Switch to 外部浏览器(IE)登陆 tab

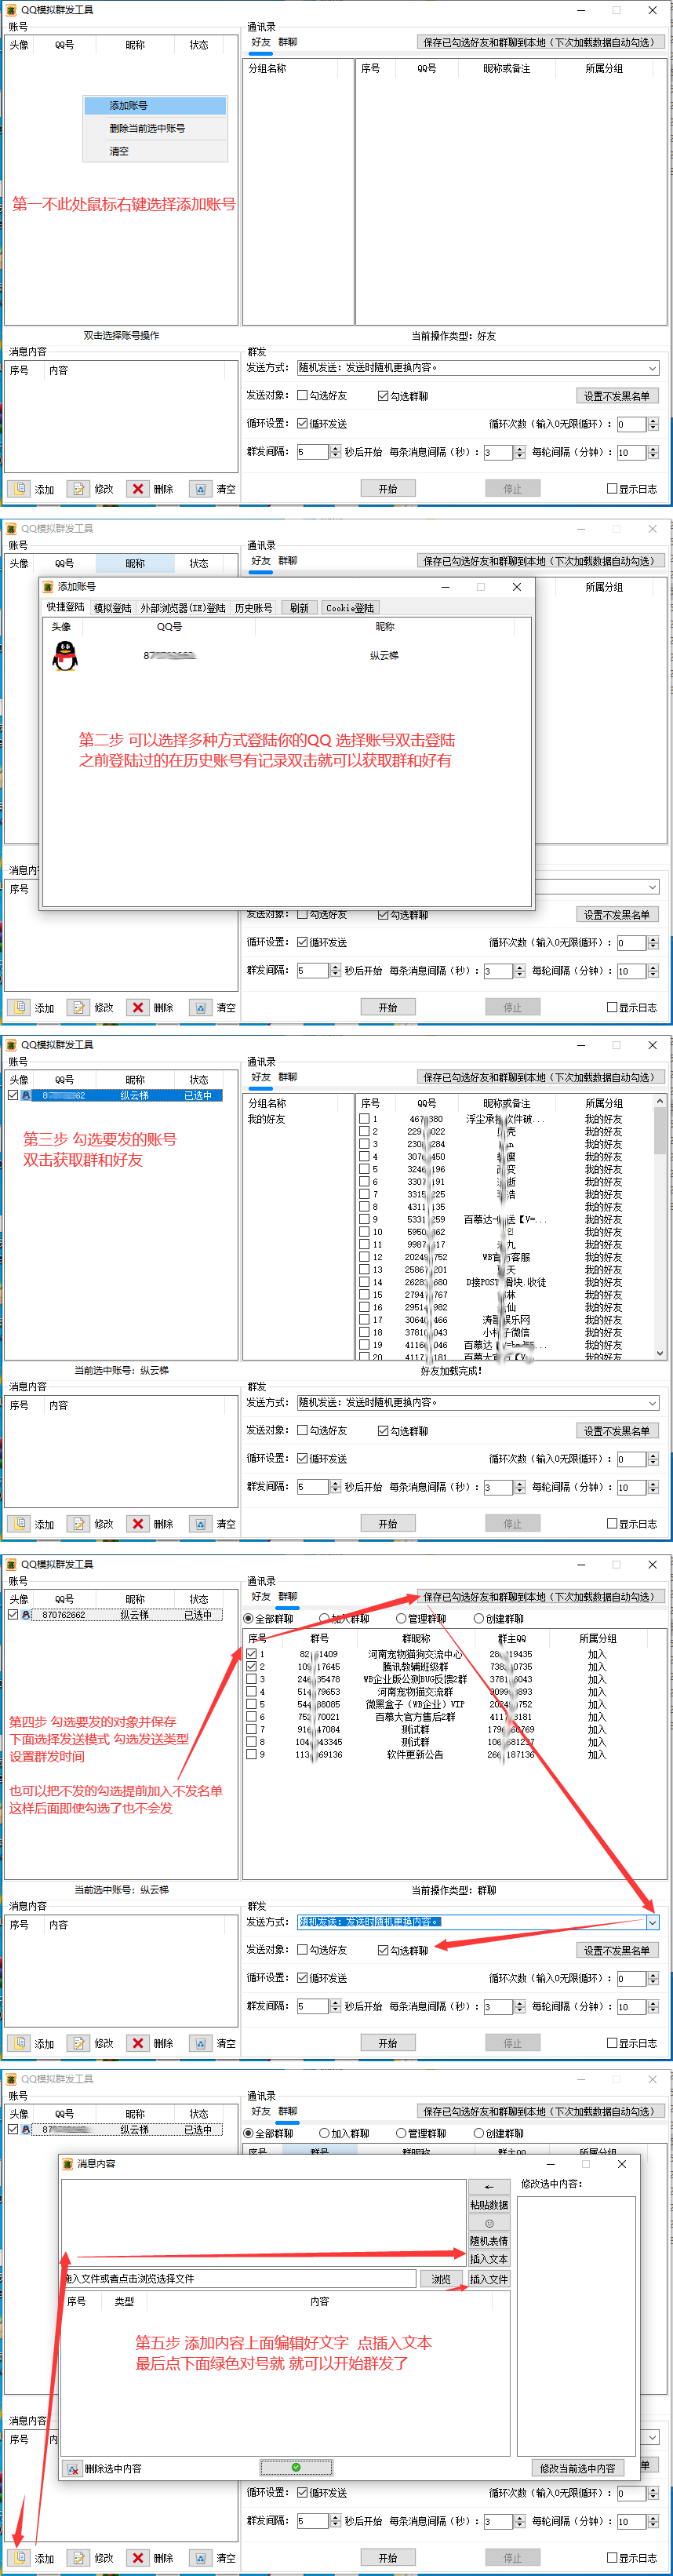pyautogui.click(x=183, y=608)
